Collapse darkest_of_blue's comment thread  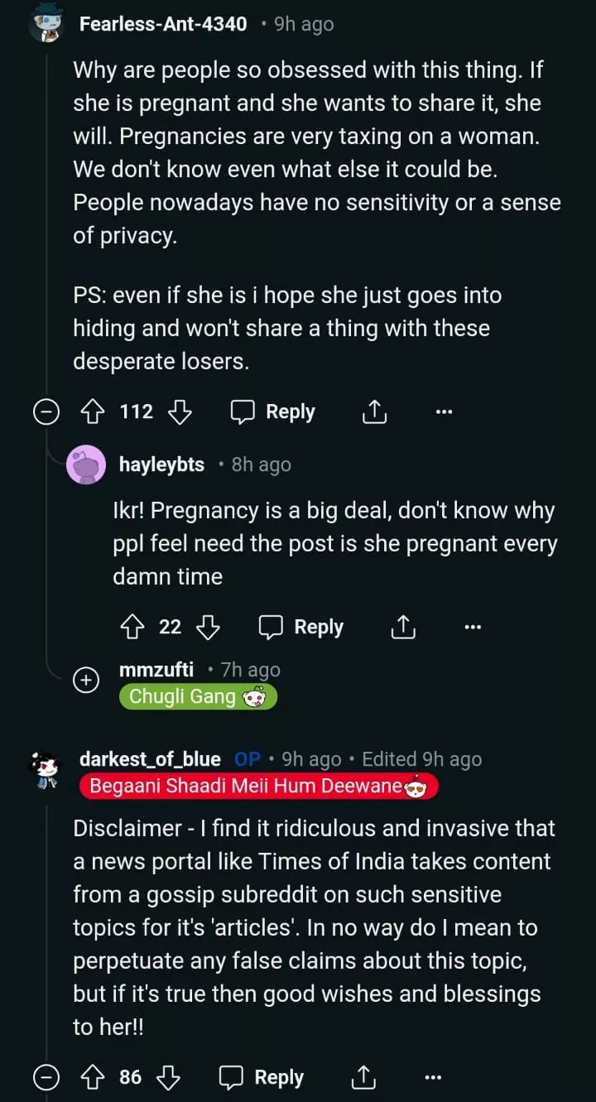[x=46, y=1077]
